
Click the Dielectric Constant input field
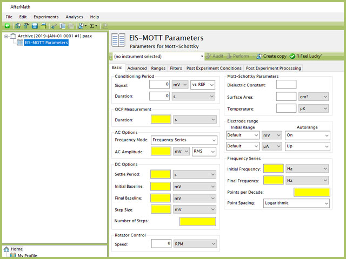coord(286,85)
